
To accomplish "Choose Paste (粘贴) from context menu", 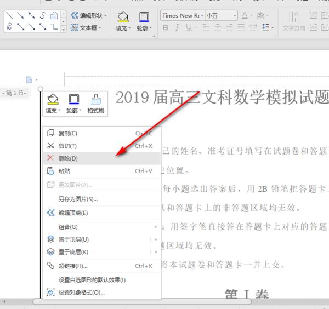I will [x=102, y=171].
